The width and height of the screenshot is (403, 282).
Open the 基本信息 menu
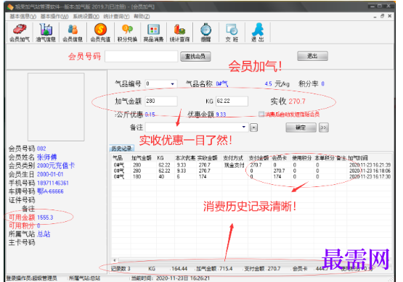click(23, 17)
